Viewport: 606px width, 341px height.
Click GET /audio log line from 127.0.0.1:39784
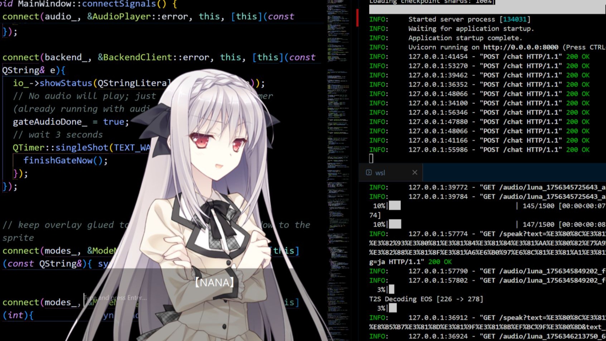click(488, 197)
